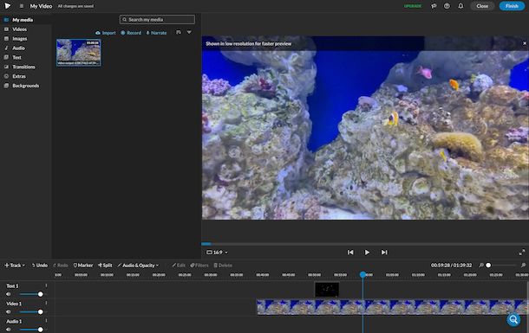This screenshot has width=529, height=333.
Task: Click the preview progress bar
Action: pyautogui.click(x=365, y=244)
